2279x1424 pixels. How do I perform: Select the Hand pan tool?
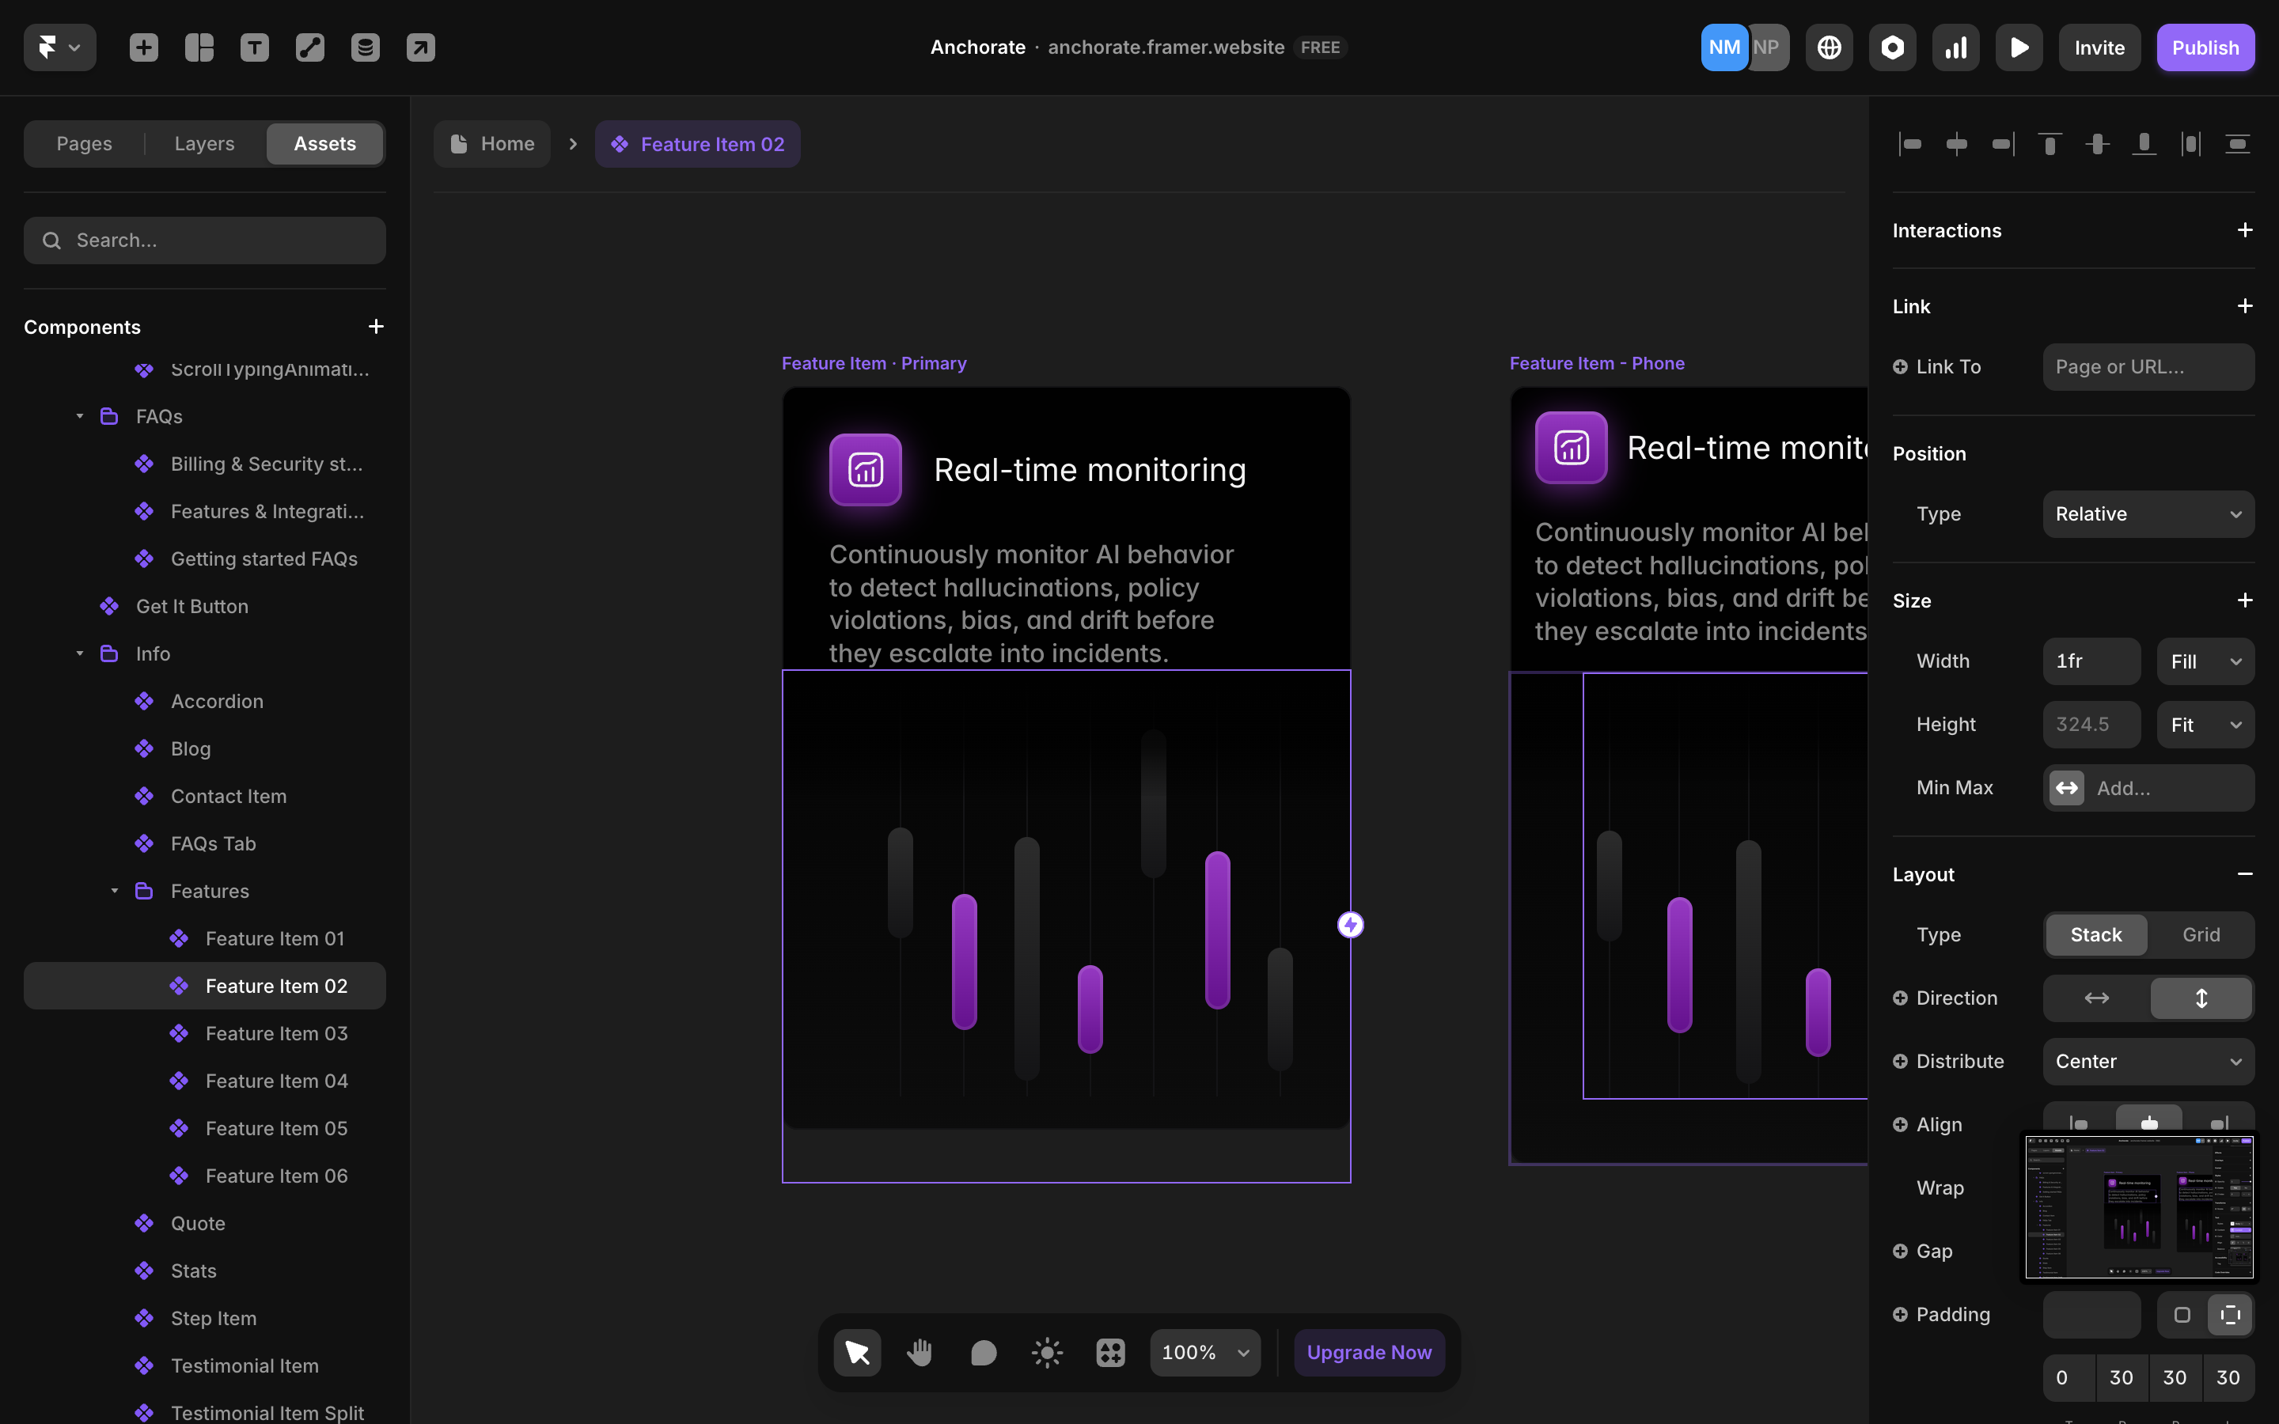(920, 1353)
